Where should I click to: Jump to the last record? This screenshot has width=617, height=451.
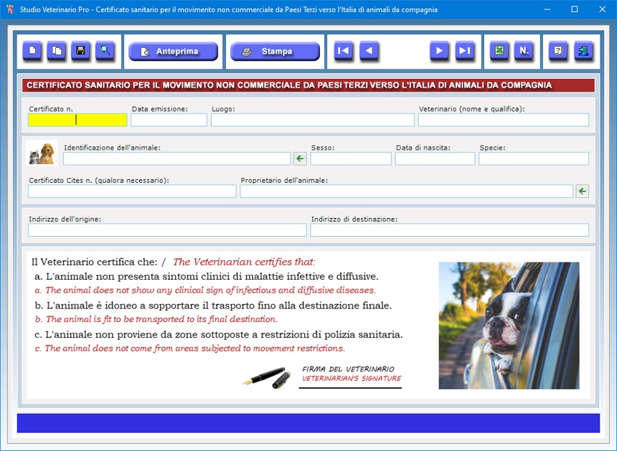click(x=465, y=51)
